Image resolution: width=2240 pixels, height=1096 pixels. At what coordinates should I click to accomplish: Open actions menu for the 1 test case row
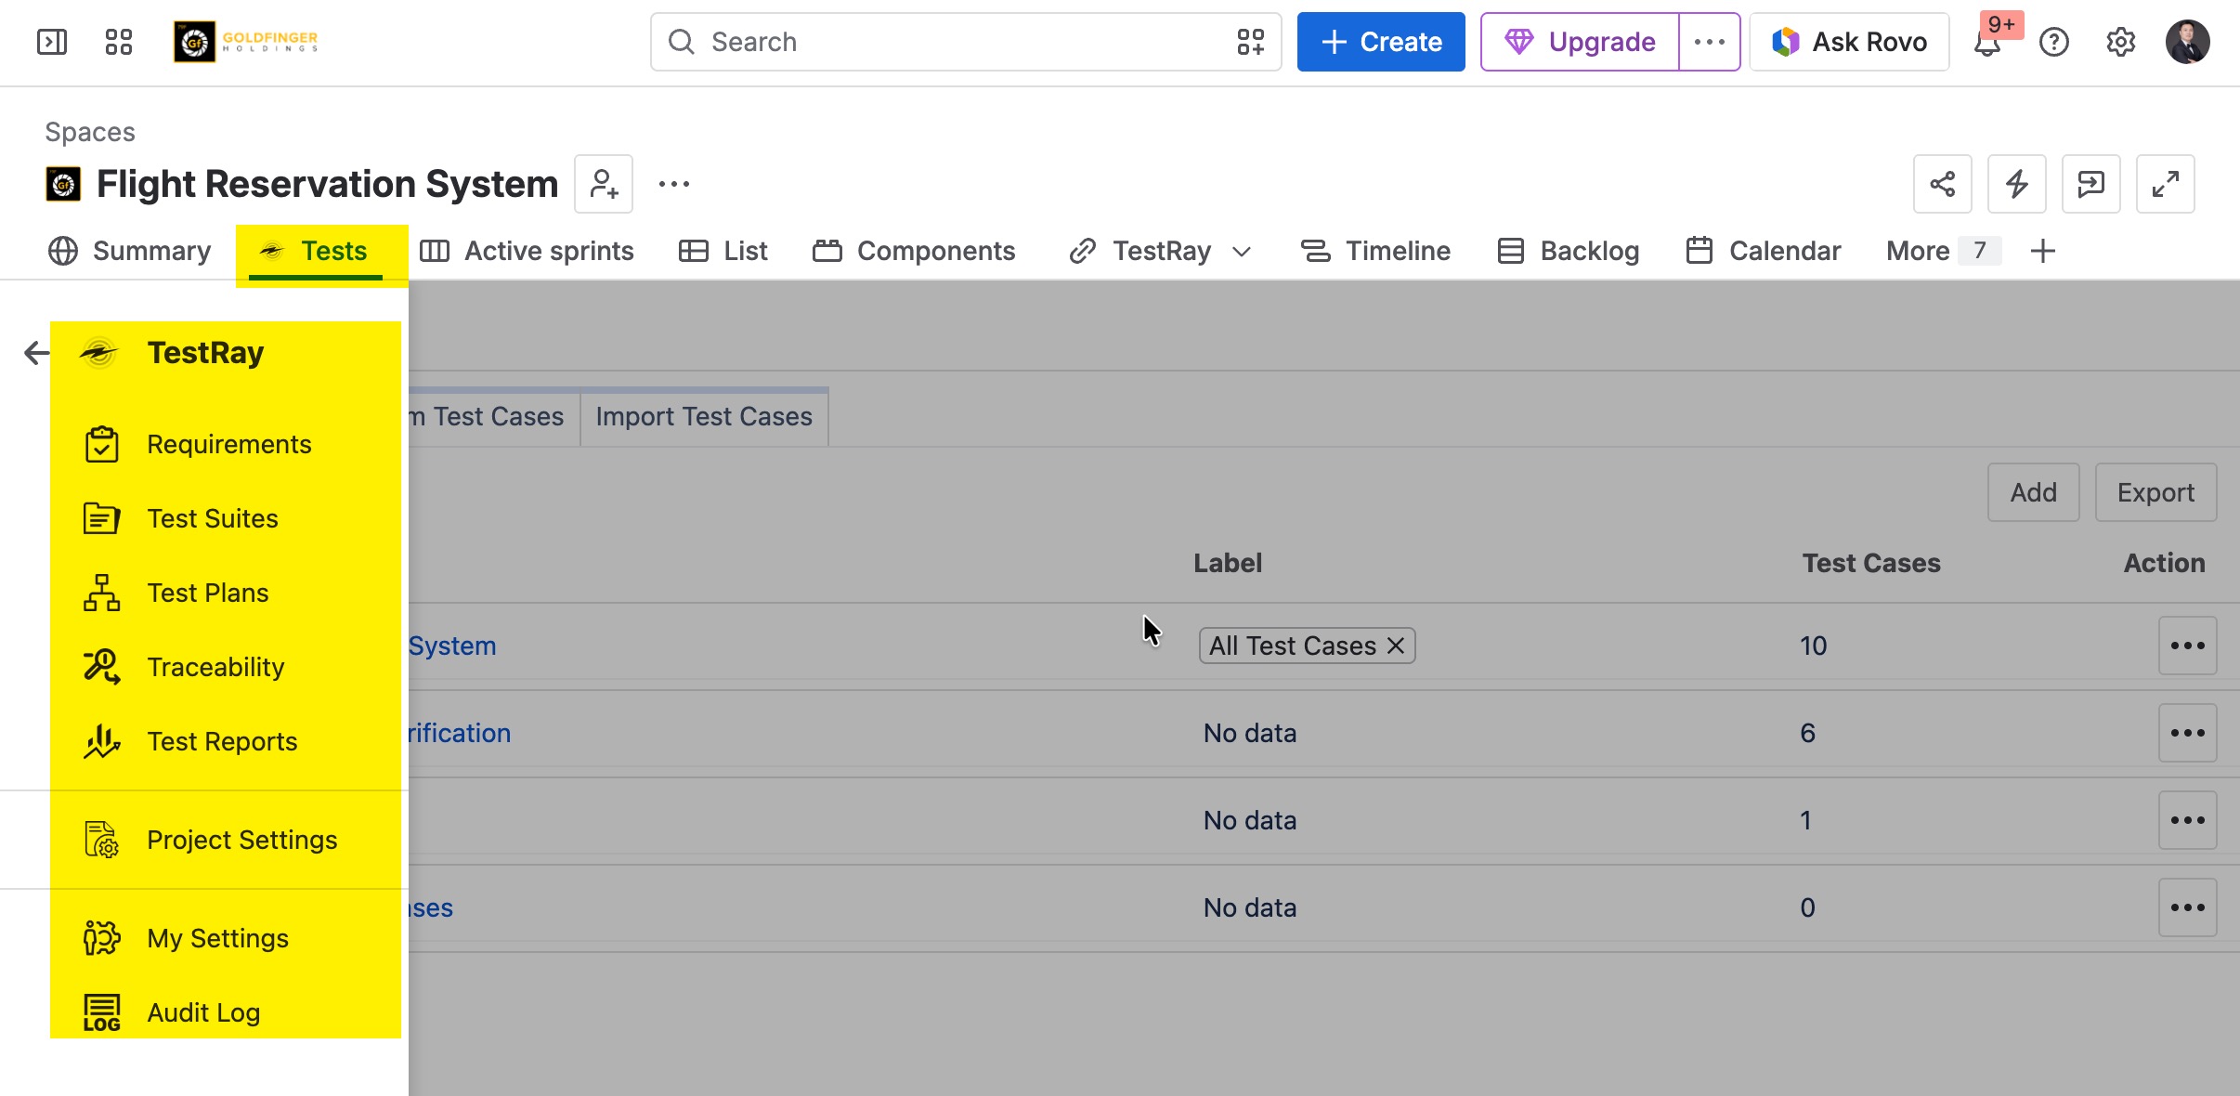coord(2188,820)
